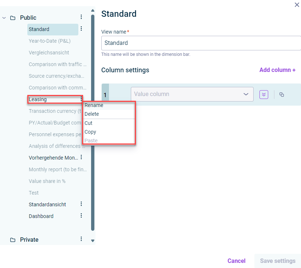This screenshot has width=301, height=268.
Task: Open the Vorhergehende Mon... options menu
Action: tap(81, 157)
